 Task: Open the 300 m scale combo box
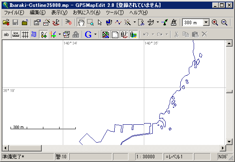206,23
